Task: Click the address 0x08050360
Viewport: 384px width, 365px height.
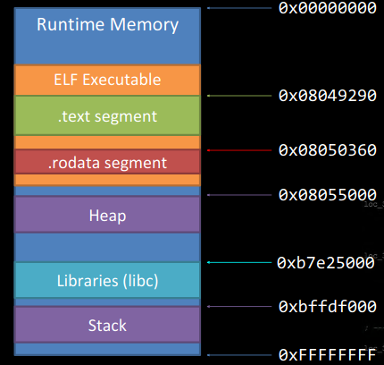Action: pyautogui.click(x=328, y=150)
